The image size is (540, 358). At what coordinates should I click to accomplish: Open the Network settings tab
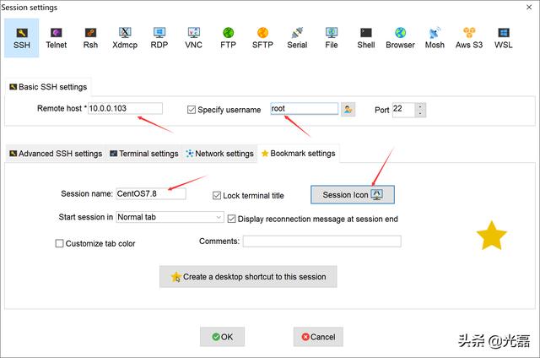pyautogui.click(x=219, y=154)
